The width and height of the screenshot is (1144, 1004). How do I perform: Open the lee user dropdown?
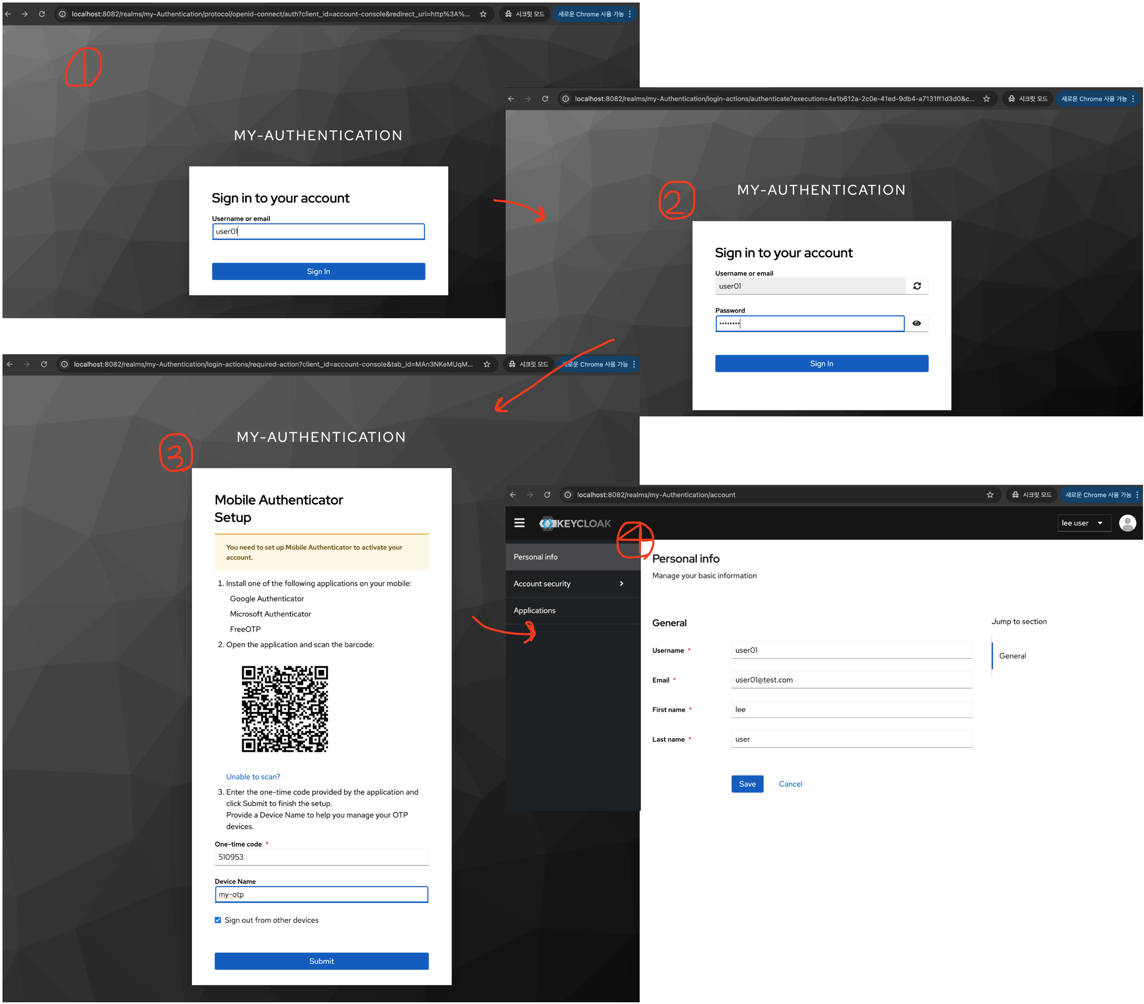1082,523
